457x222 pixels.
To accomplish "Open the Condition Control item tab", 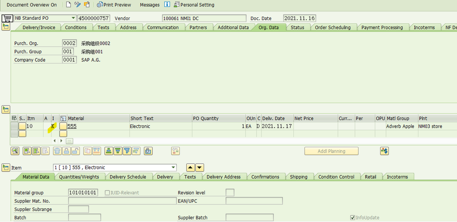I will (336, 177).
